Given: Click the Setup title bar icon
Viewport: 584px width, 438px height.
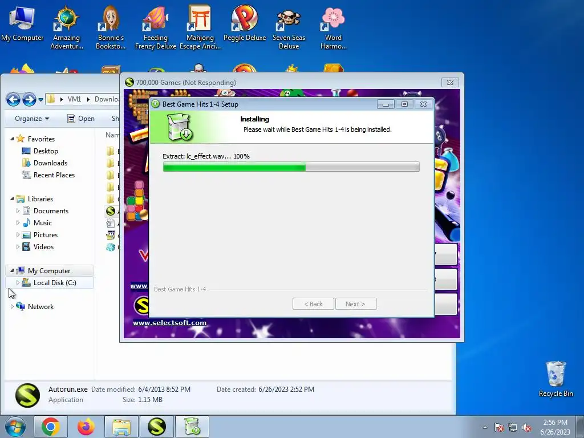Looking at the screenshot, I should [156, 104].
